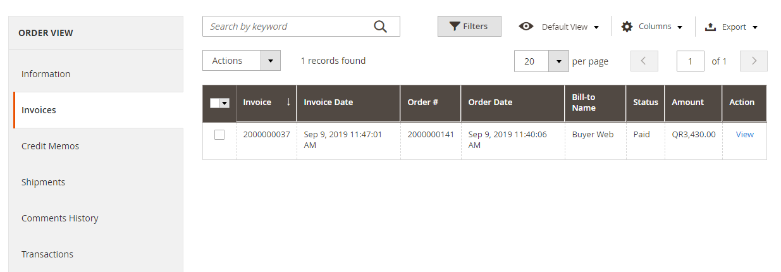Screen dimensions: 781x272
Task: Toggle the select-all header checkbox
Action: point(215,103)
